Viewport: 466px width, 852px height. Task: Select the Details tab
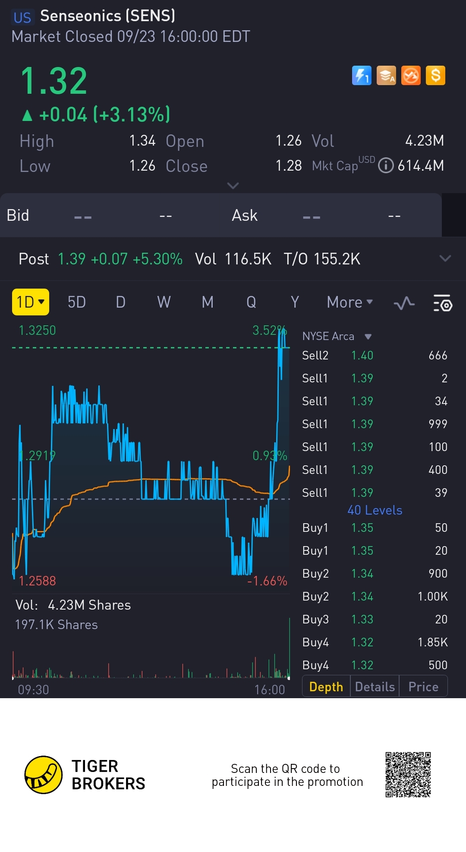click(x=375, y=687)
